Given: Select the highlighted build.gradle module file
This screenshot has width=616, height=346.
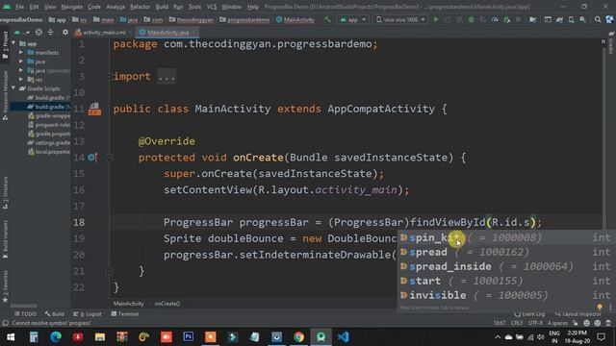Looking at the screenshot, I should tap(40, 107).
